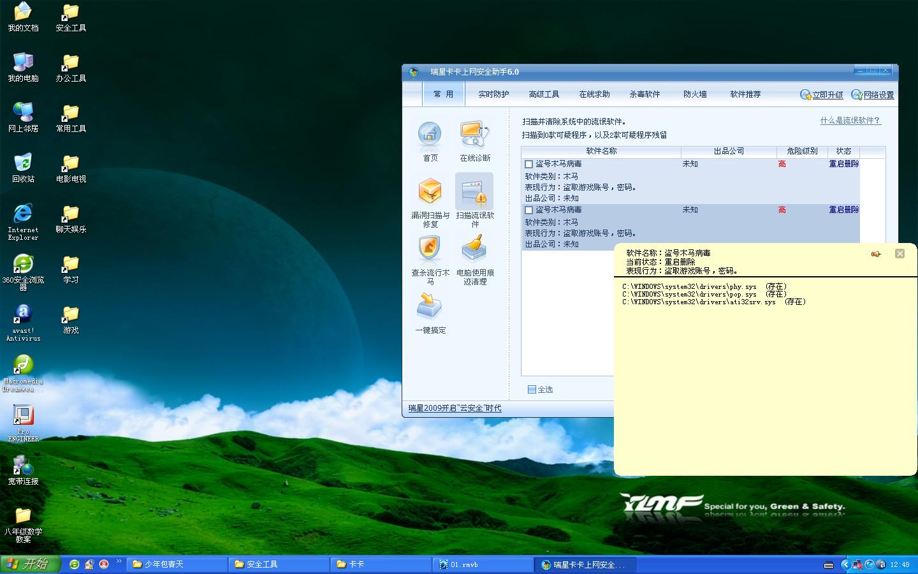Switch to the 安全工具 taskbar window
This screenshot has height=574, width=918.
(x=280, y=564)
